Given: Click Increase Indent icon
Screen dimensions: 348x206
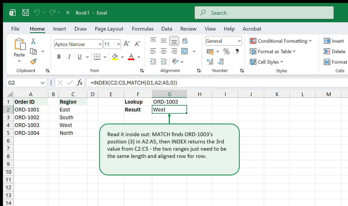Looking at the screenshot, I should (x=164, y=62).
